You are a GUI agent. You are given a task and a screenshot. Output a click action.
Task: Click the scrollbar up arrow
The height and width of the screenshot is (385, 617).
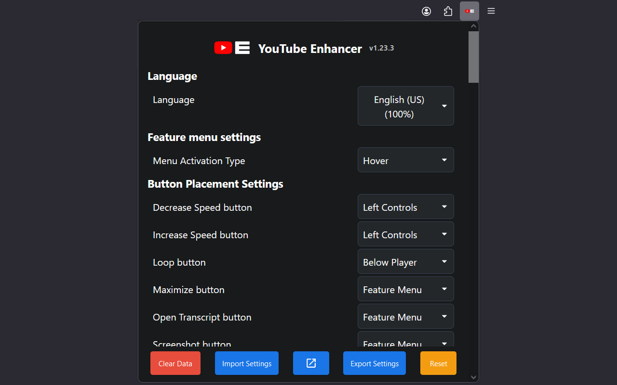(473, 26)
